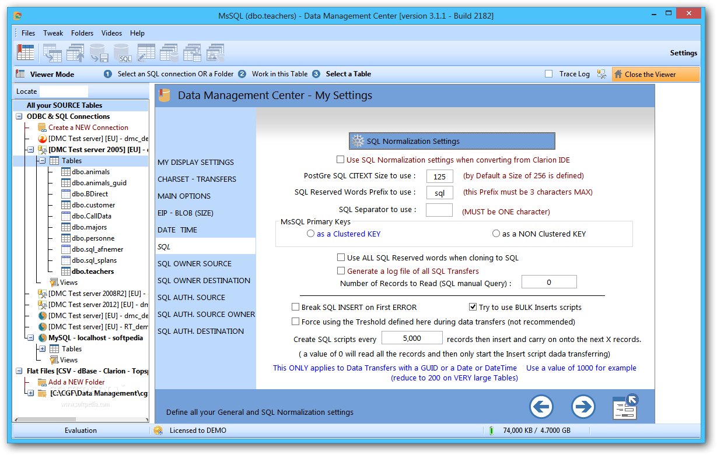Open the Videos menu

(x=111, y=33)
